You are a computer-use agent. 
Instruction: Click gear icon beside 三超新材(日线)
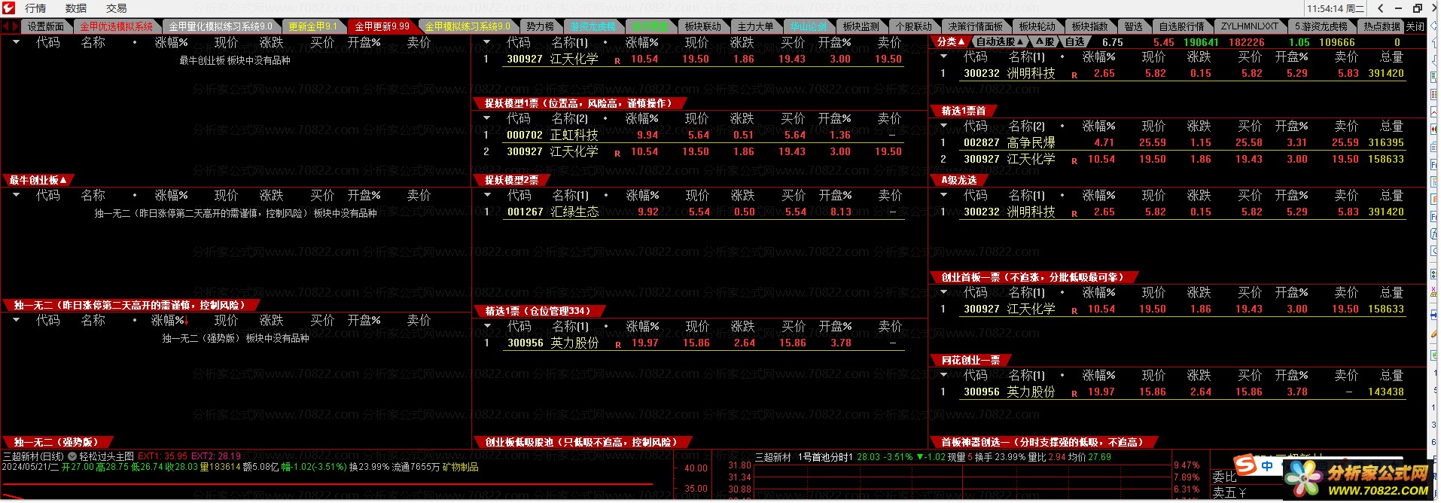coord(72,456)
